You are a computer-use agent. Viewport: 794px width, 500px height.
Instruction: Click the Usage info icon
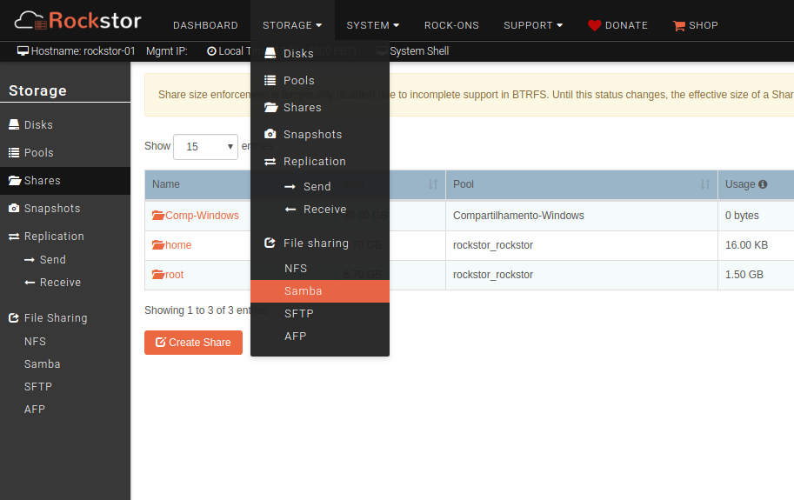pyautogui.click(x=763, y=184)
